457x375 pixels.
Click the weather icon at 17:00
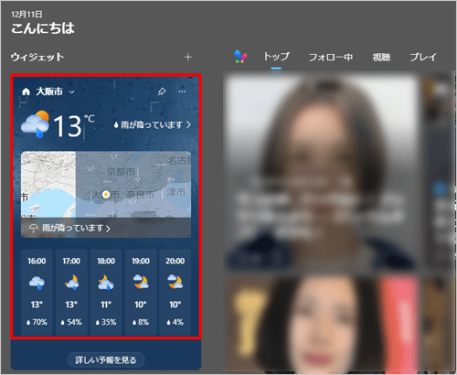(72, 283)
